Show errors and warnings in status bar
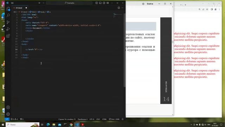225x127 pixels. 14,119
